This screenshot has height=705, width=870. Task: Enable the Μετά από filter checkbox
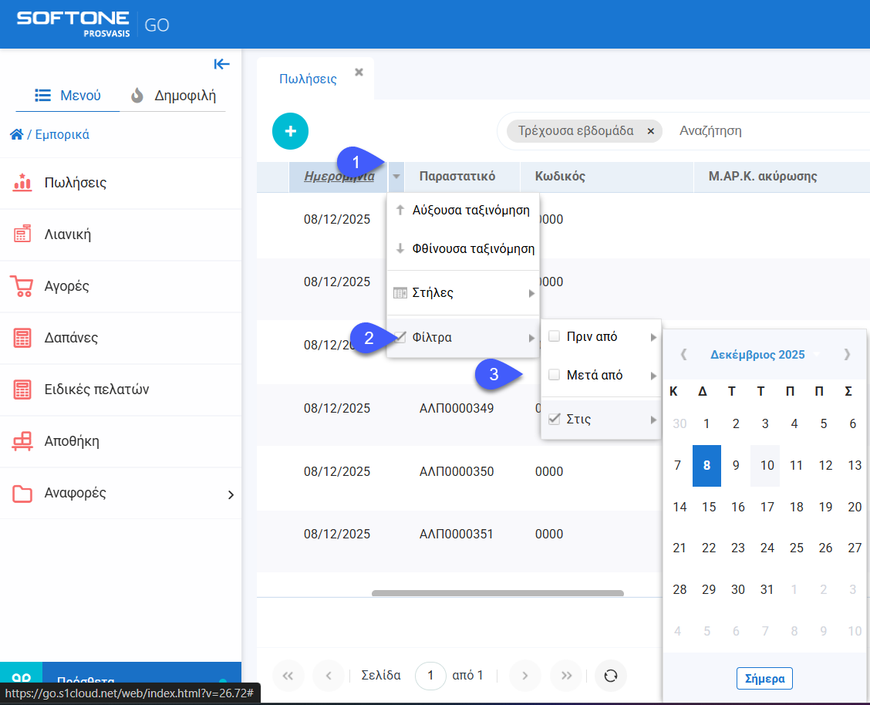554,375
